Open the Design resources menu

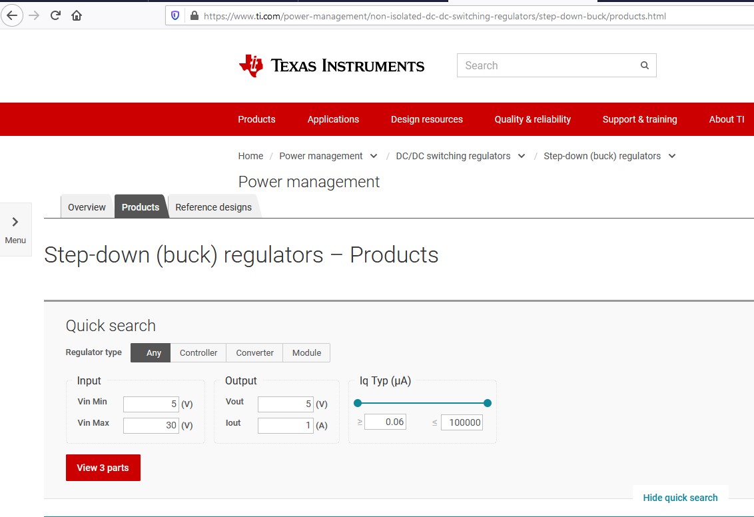[427, 119]
